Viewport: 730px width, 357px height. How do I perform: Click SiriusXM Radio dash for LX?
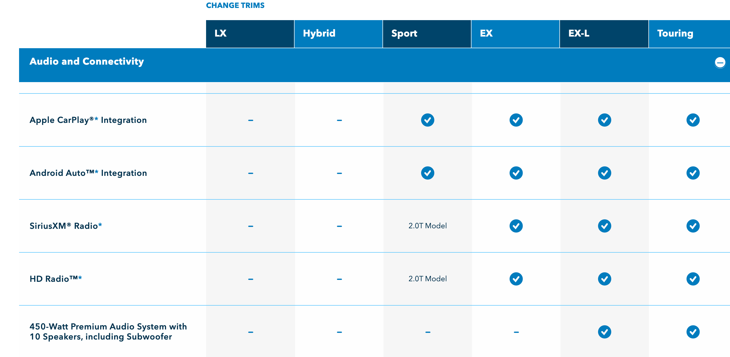(251, 226)
